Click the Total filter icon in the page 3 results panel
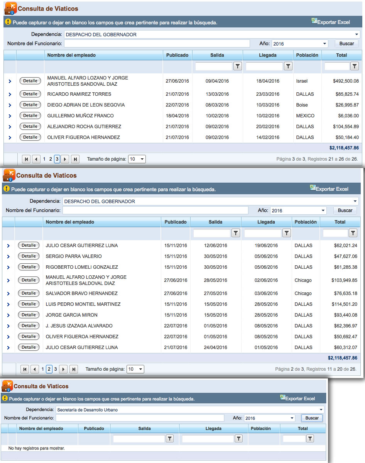365x463 pixels. coord(354,66)
